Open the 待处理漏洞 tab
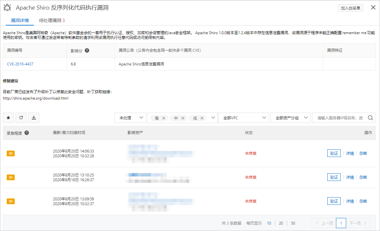Screen dimensions: 380x231 [x=52, y=21]
